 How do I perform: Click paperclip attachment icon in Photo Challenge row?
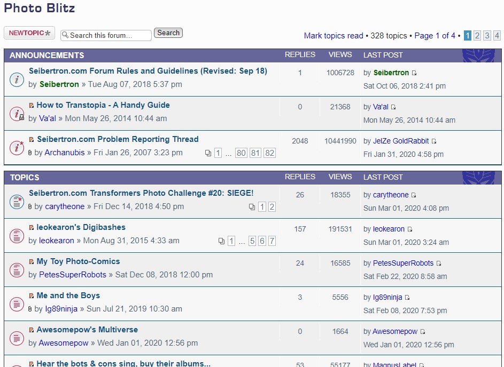pos(30,206)
